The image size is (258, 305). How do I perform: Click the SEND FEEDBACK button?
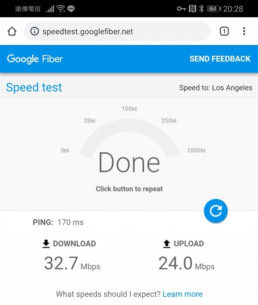tap(220, 59)
